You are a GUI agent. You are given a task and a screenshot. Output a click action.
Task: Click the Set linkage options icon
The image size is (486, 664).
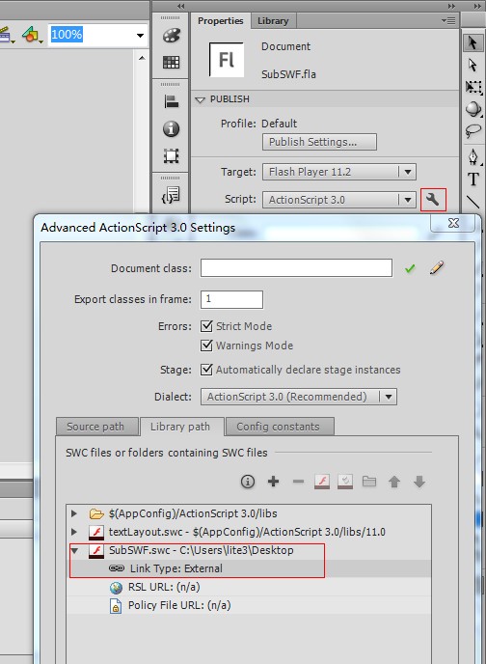tap(345, 482)
